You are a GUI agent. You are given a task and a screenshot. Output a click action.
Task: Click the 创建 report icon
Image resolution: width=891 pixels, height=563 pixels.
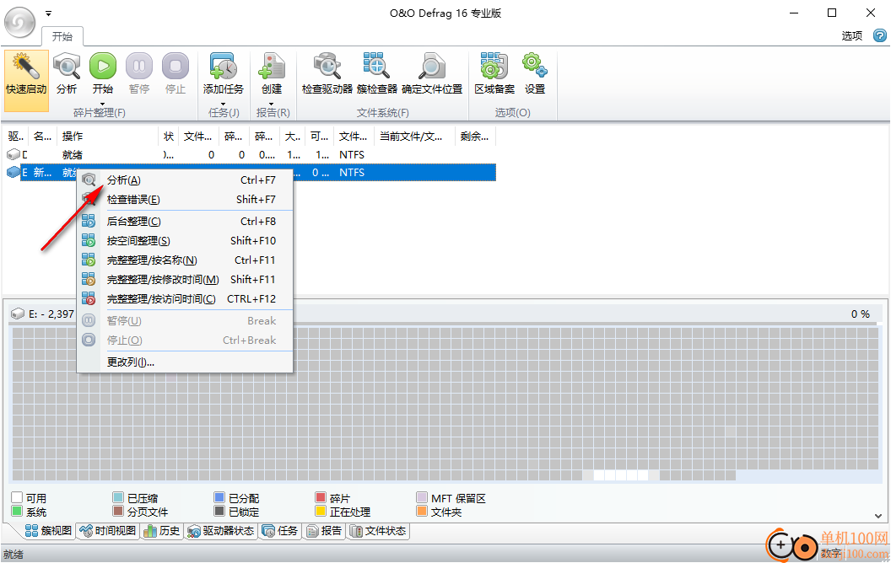[x=272, y=67]
